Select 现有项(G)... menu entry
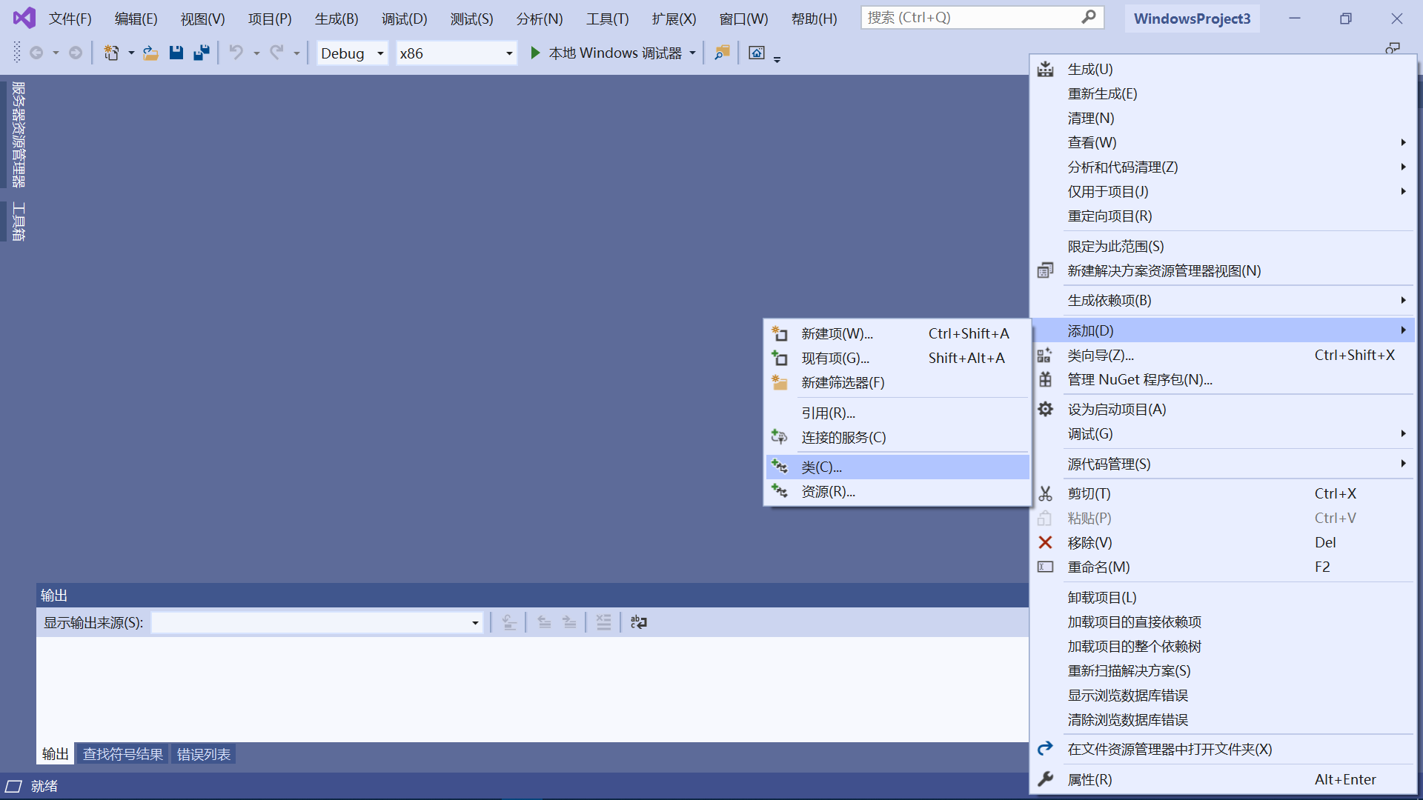Viewport: 1423px width, 800px height. click(x=897, y=359)
